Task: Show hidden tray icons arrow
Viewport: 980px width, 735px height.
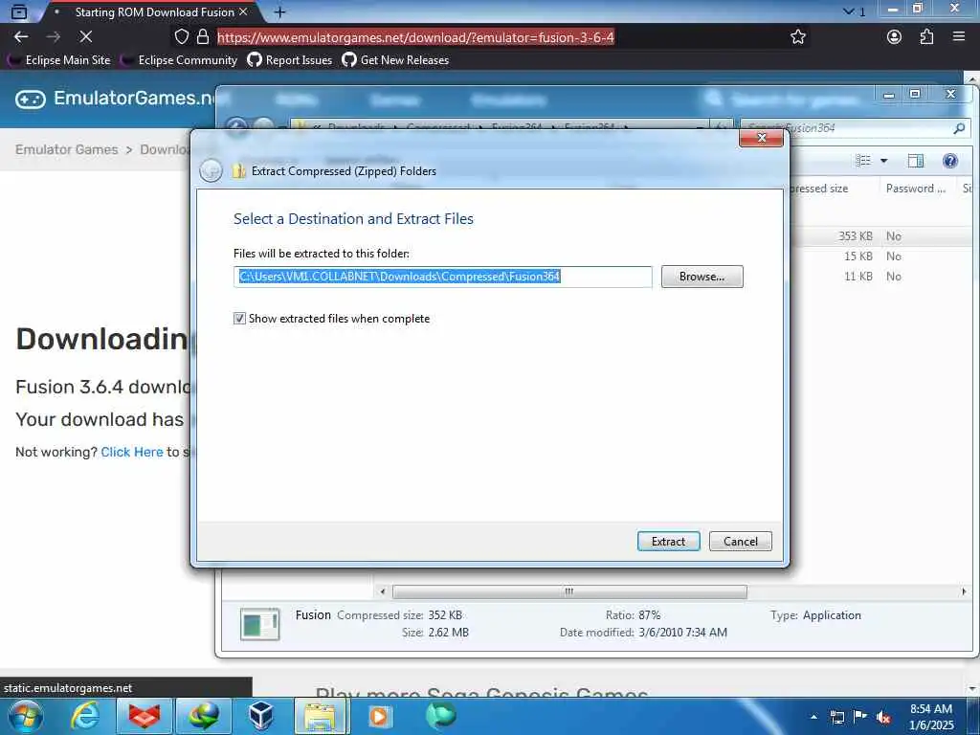Action: coord(813,717)
